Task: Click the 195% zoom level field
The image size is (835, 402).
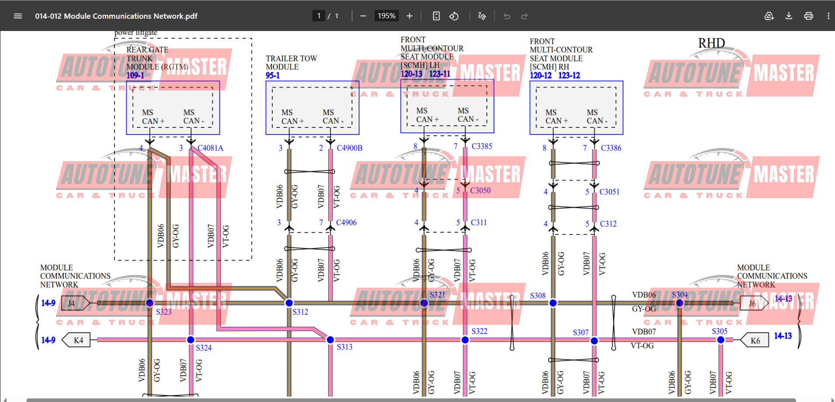Action: [x=386, y=16]
